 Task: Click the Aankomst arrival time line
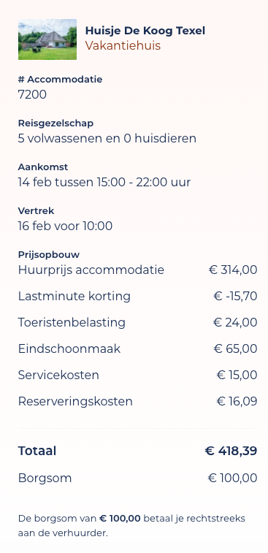(104, 182)
